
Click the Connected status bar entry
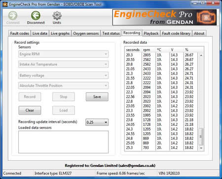12,173
